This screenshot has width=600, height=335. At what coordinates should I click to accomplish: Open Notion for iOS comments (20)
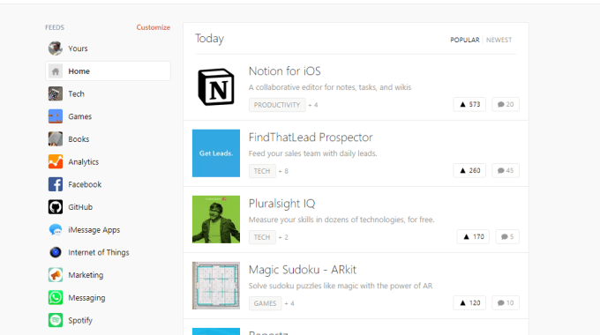point(506,104)
